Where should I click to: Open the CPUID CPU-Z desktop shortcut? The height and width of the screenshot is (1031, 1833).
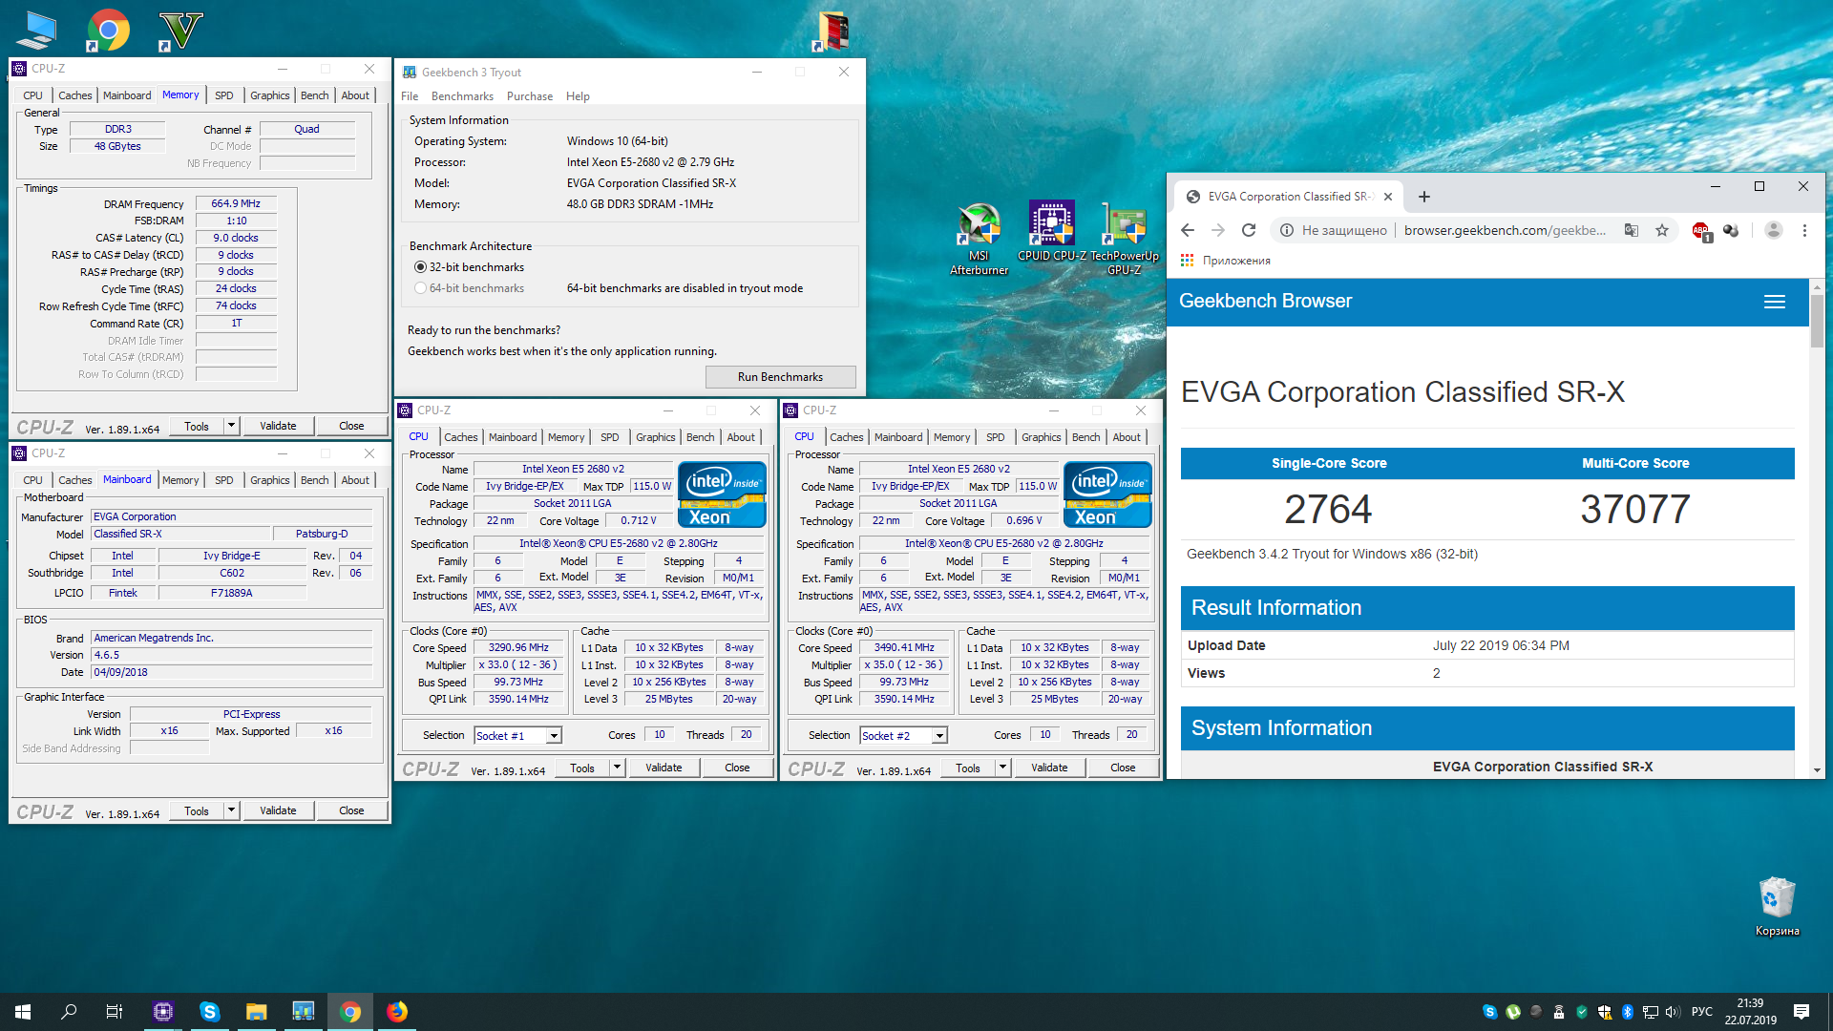click(1051, 231)
